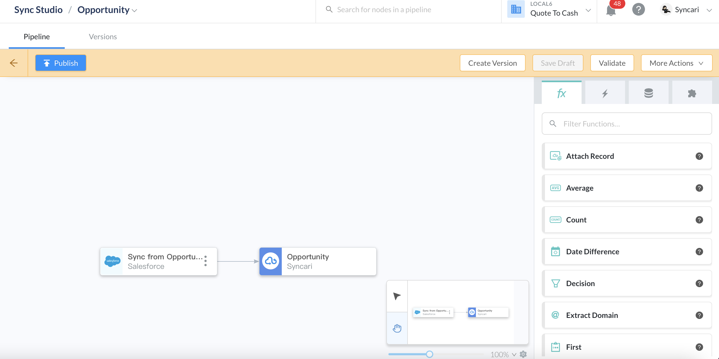Adjust the canvas zoom slider handle
Screen dimensions: 719x359
430,354
